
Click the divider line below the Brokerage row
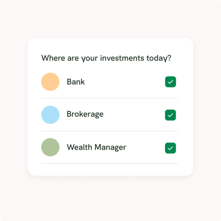[x=109, y=131]
